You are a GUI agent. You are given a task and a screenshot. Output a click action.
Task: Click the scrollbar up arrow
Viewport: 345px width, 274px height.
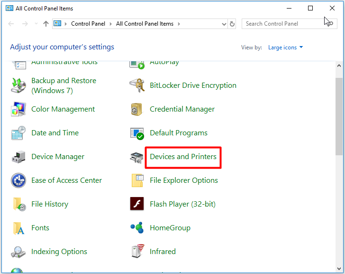(x=339, y=66)
